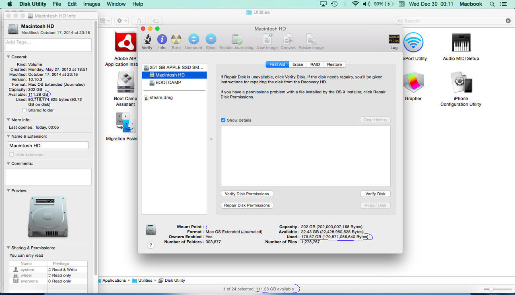The height and width of the screenshot is (295, 515).
Task: Open the Info toolbar icon
Action: pyautogui.click(x=162, y=39)
